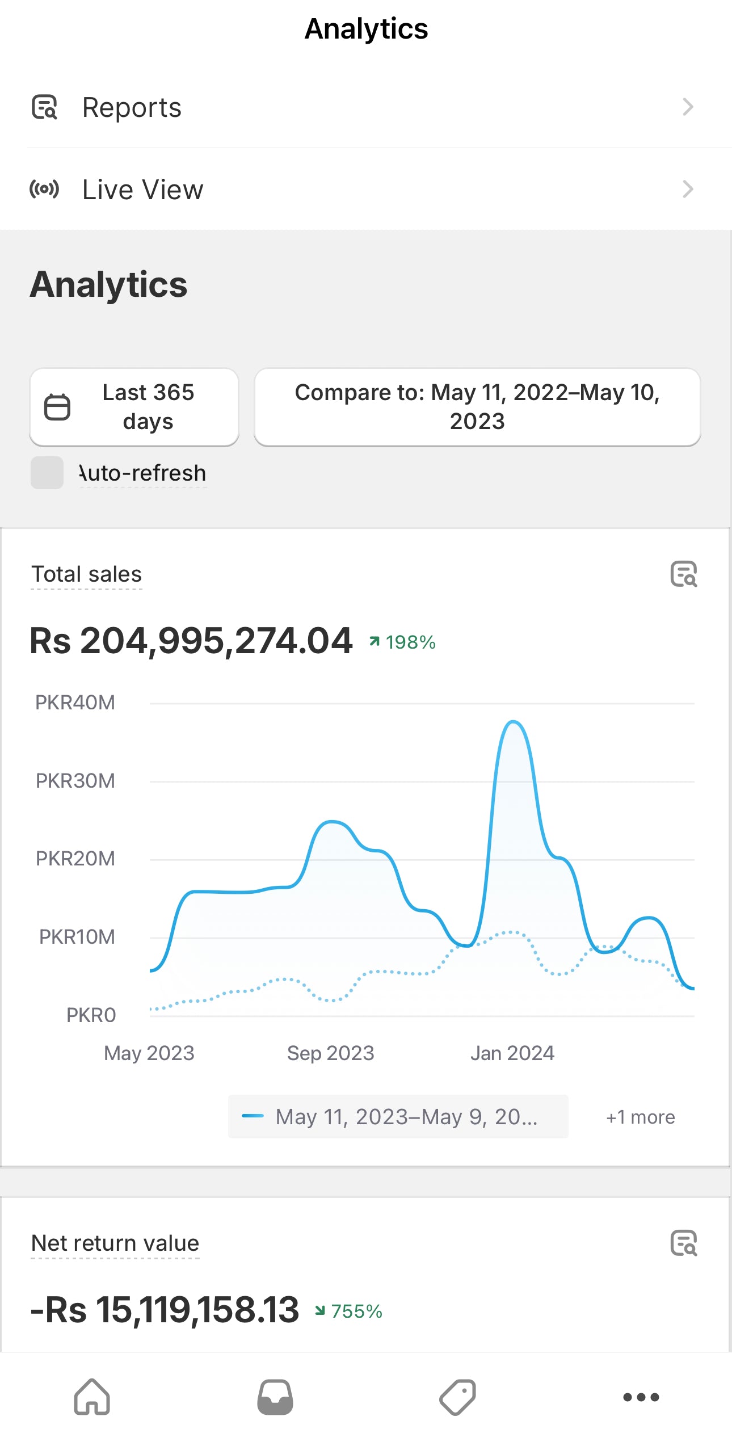Open the Reports menu item
The height and width of the screenshot is (1446, 732).
click(132, 107)
